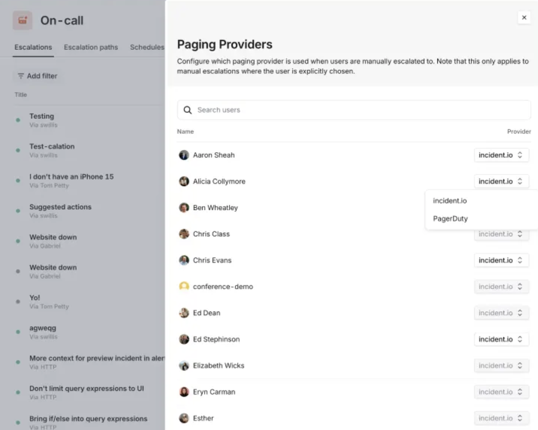Focus the Search users field
The image size is (538, 430).
pos(358,110)
